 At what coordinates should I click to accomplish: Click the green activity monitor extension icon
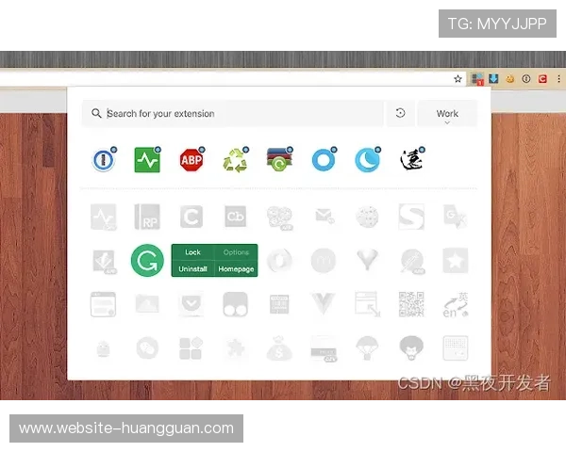point(146,160)
